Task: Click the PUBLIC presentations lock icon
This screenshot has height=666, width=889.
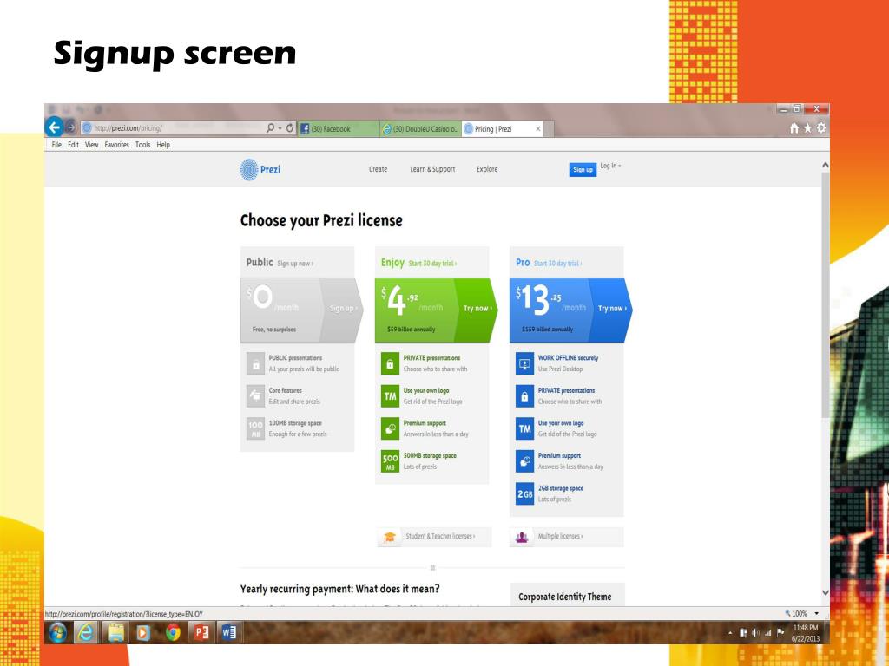Action: pos(256,363)
